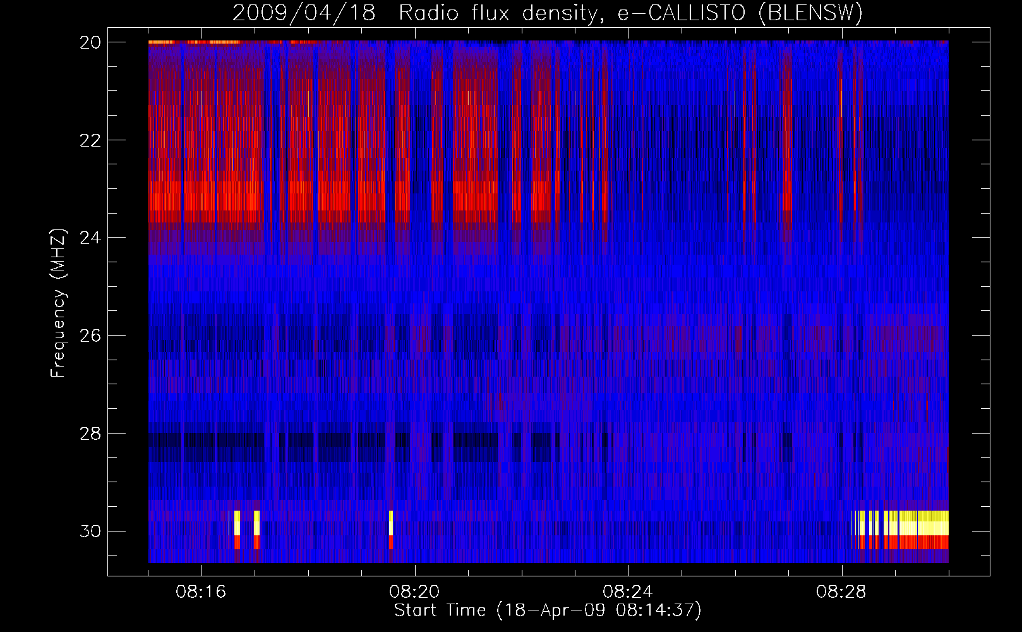
Task: Click the 28 MHz frequency label
Action: (x=90, y=434)
